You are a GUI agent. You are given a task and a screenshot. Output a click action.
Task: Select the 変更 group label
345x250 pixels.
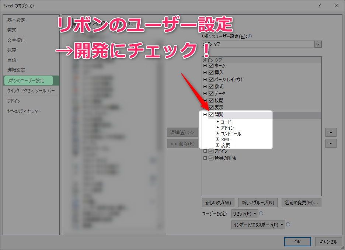226,146
